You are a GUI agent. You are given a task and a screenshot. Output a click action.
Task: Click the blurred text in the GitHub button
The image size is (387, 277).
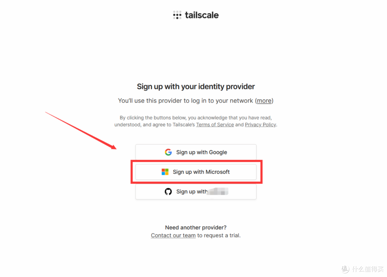click(x=218, y=191)
